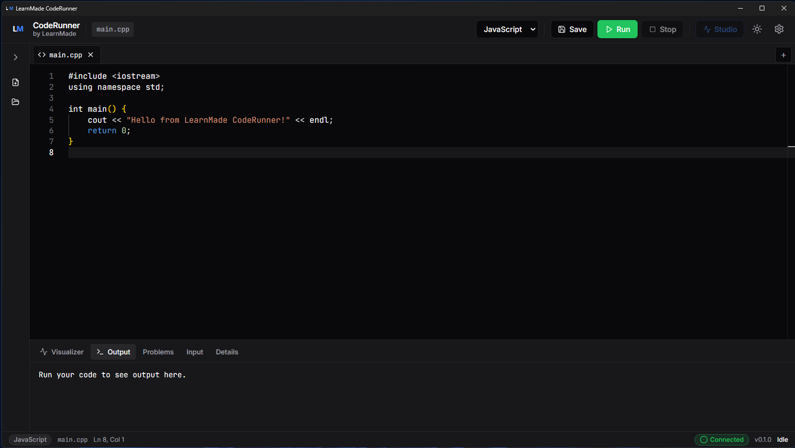The image size is (795, 448).
Task: Close the main.cpp tab
Action: click(91, 55)
